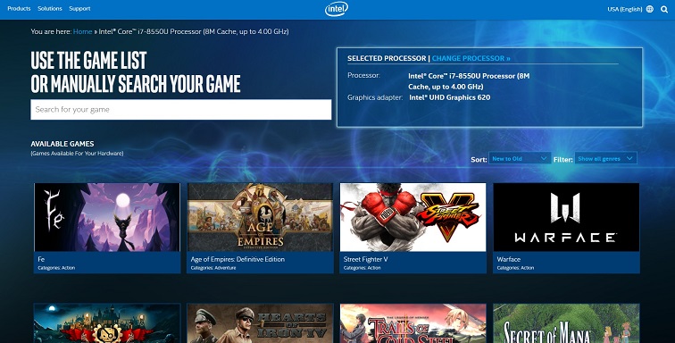The width and height of the screenshot is (675, 343).
Task: Select the Fe game thumbnail
Action: click(107, 217)
